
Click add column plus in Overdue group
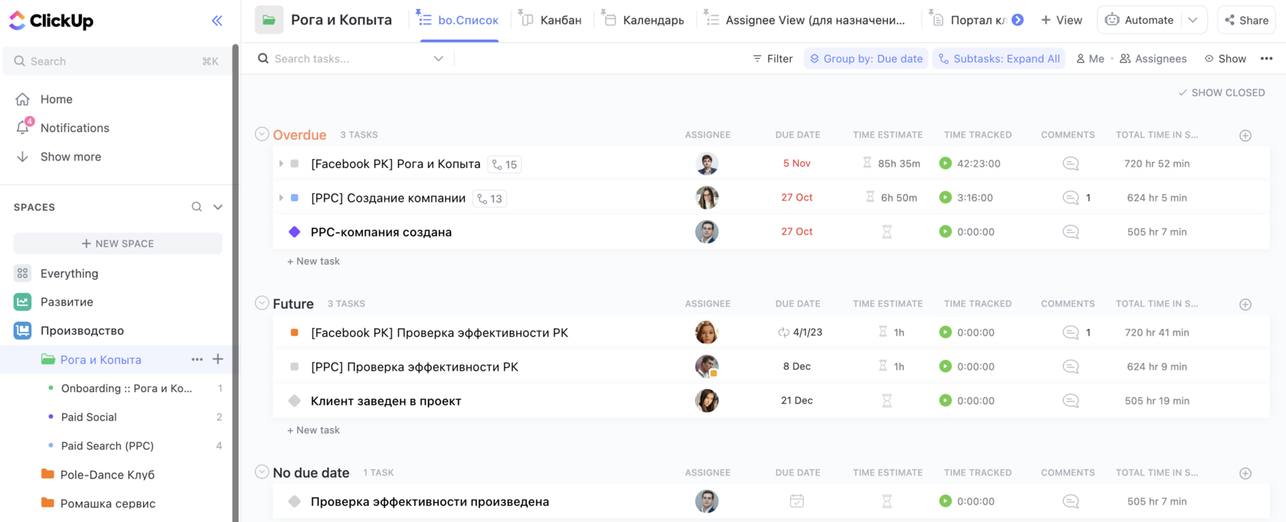[x=1245, y=135]
